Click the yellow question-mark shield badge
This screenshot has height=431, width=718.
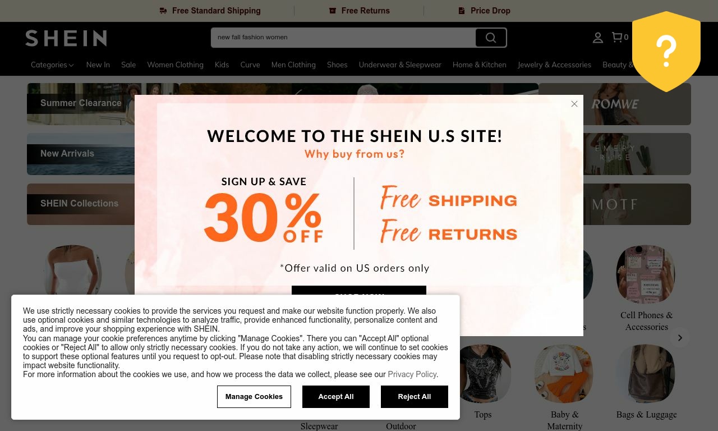(x=666, y=51)
